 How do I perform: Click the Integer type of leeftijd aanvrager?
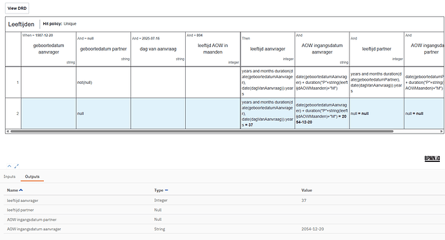tap(161, 201)
